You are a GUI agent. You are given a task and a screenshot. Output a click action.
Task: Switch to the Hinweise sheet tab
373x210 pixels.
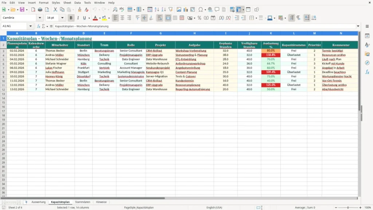click(101, 202)
